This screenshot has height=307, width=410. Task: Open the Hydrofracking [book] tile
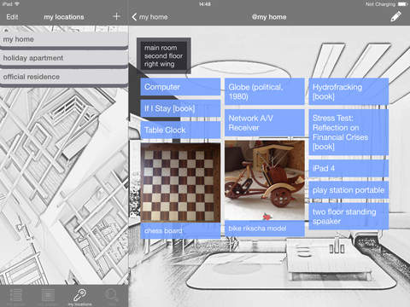(x=348, y=91)
